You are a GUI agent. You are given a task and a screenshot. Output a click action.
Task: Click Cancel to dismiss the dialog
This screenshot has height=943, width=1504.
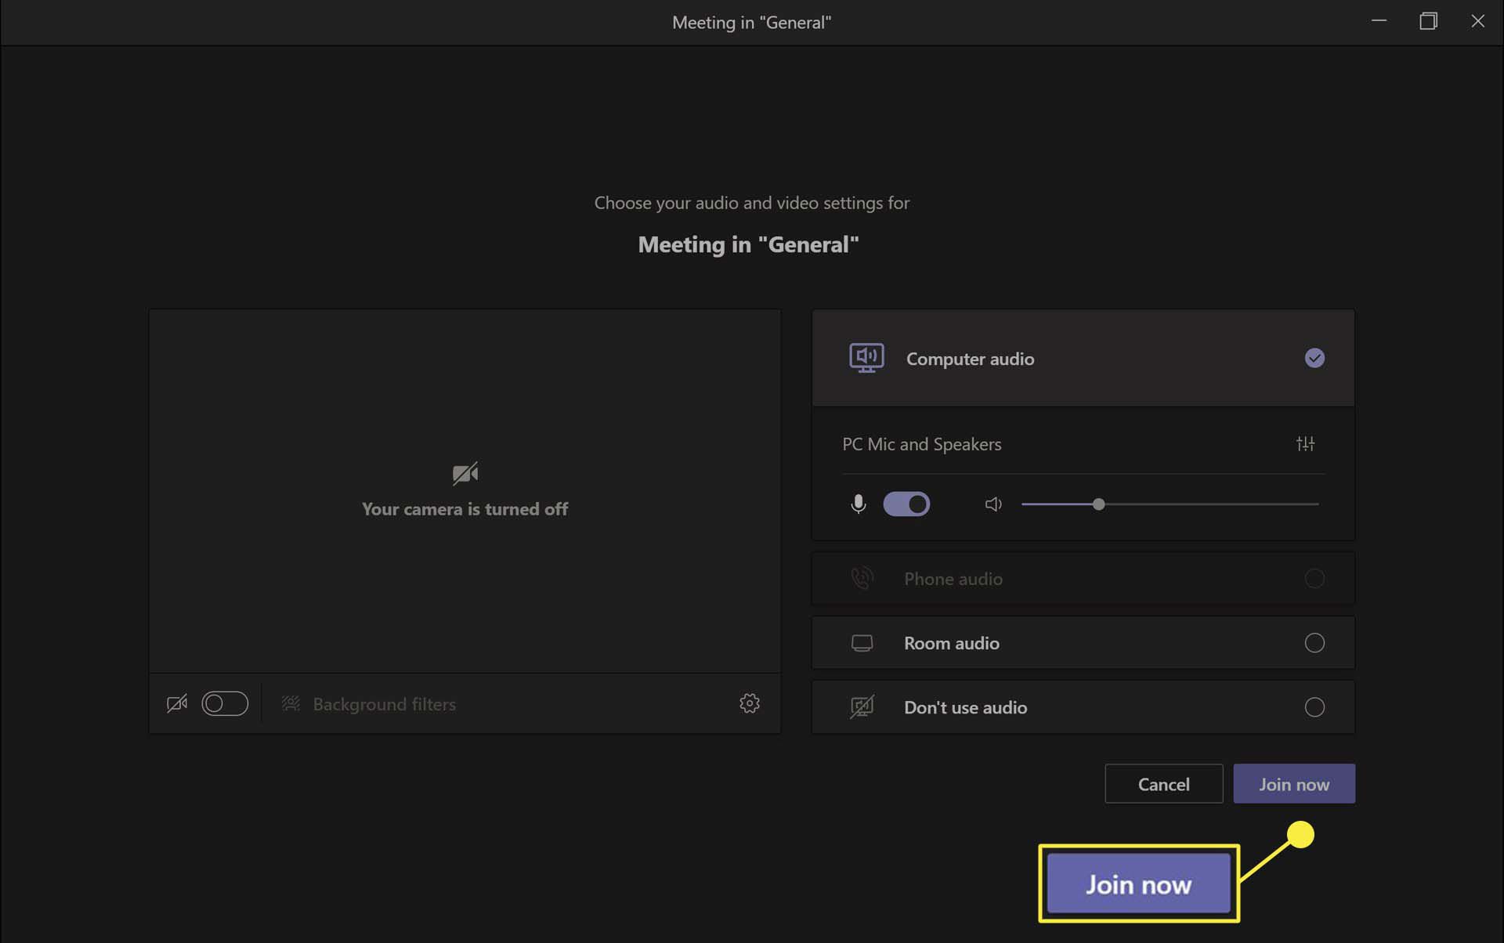1164,783
